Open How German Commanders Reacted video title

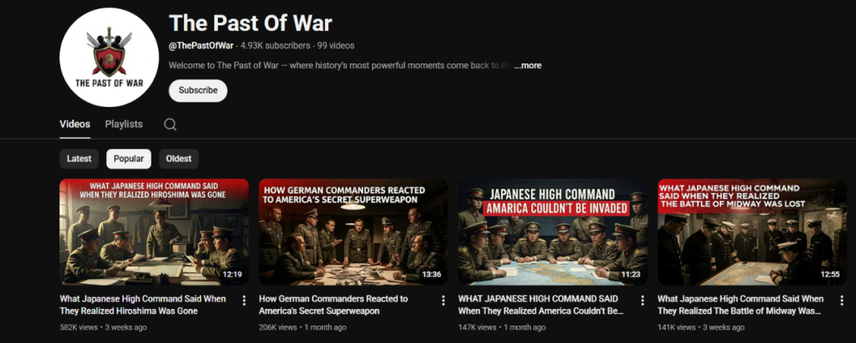(x=333, y=305)
